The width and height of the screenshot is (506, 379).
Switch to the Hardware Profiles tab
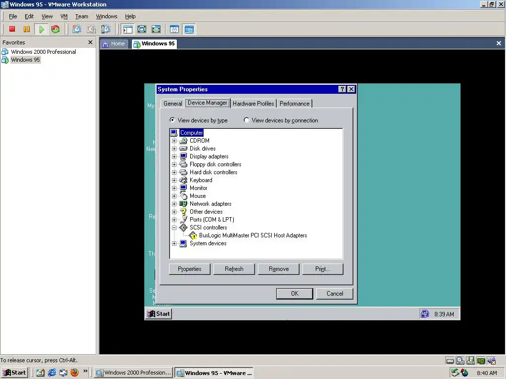click(253, 104)
